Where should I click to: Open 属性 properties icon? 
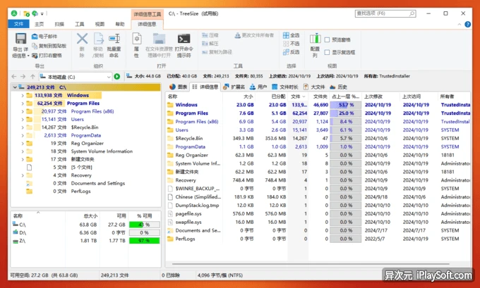pyautogui.click(x=136, y=39)
